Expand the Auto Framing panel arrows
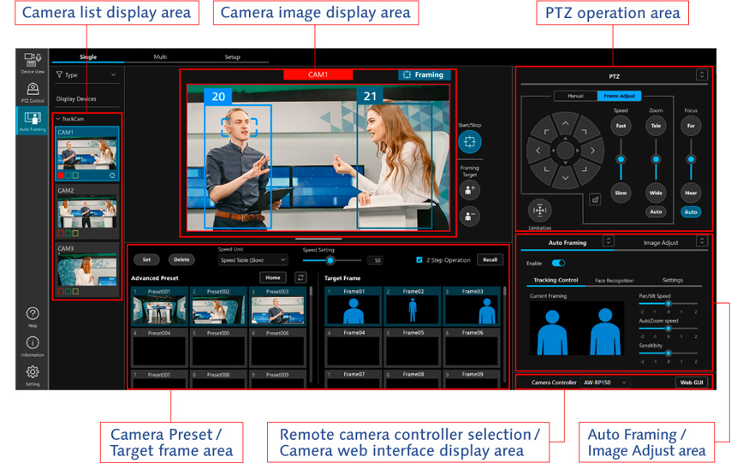Viewport: 731px width, 463px height. tap(608, 241)
